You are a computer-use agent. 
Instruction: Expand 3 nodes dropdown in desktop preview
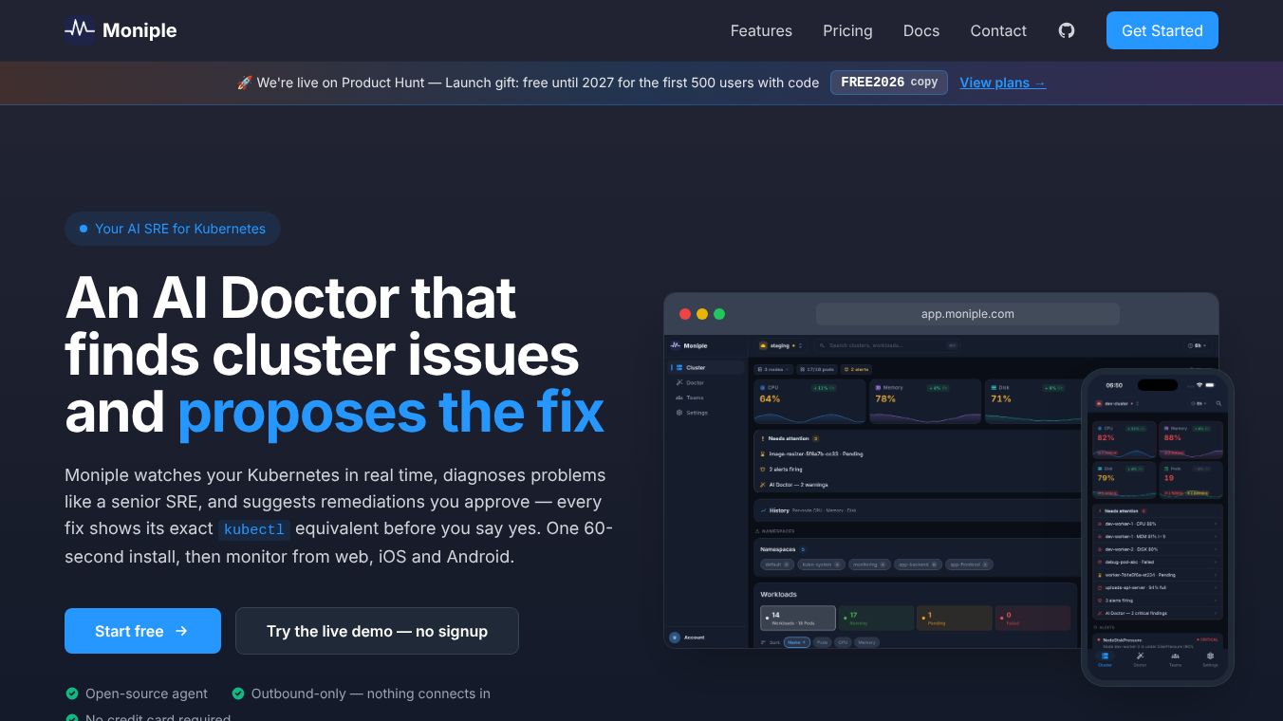click(x=772, y=369)
